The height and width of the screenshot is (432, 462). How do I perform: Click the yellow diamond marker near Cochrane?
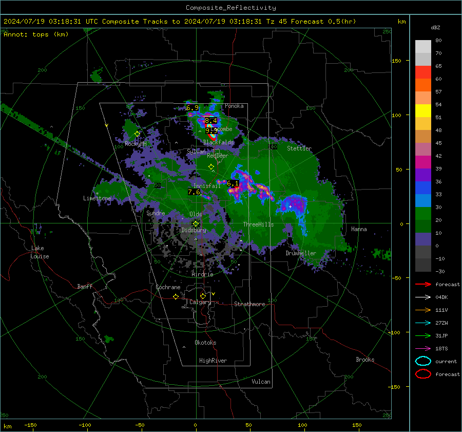[176, 296]
